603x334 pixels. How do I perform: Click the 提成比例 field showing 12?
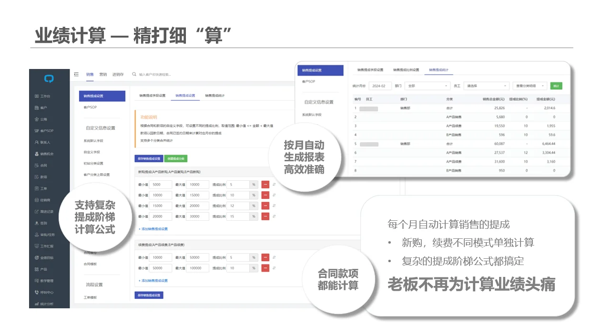pos(238,206)
